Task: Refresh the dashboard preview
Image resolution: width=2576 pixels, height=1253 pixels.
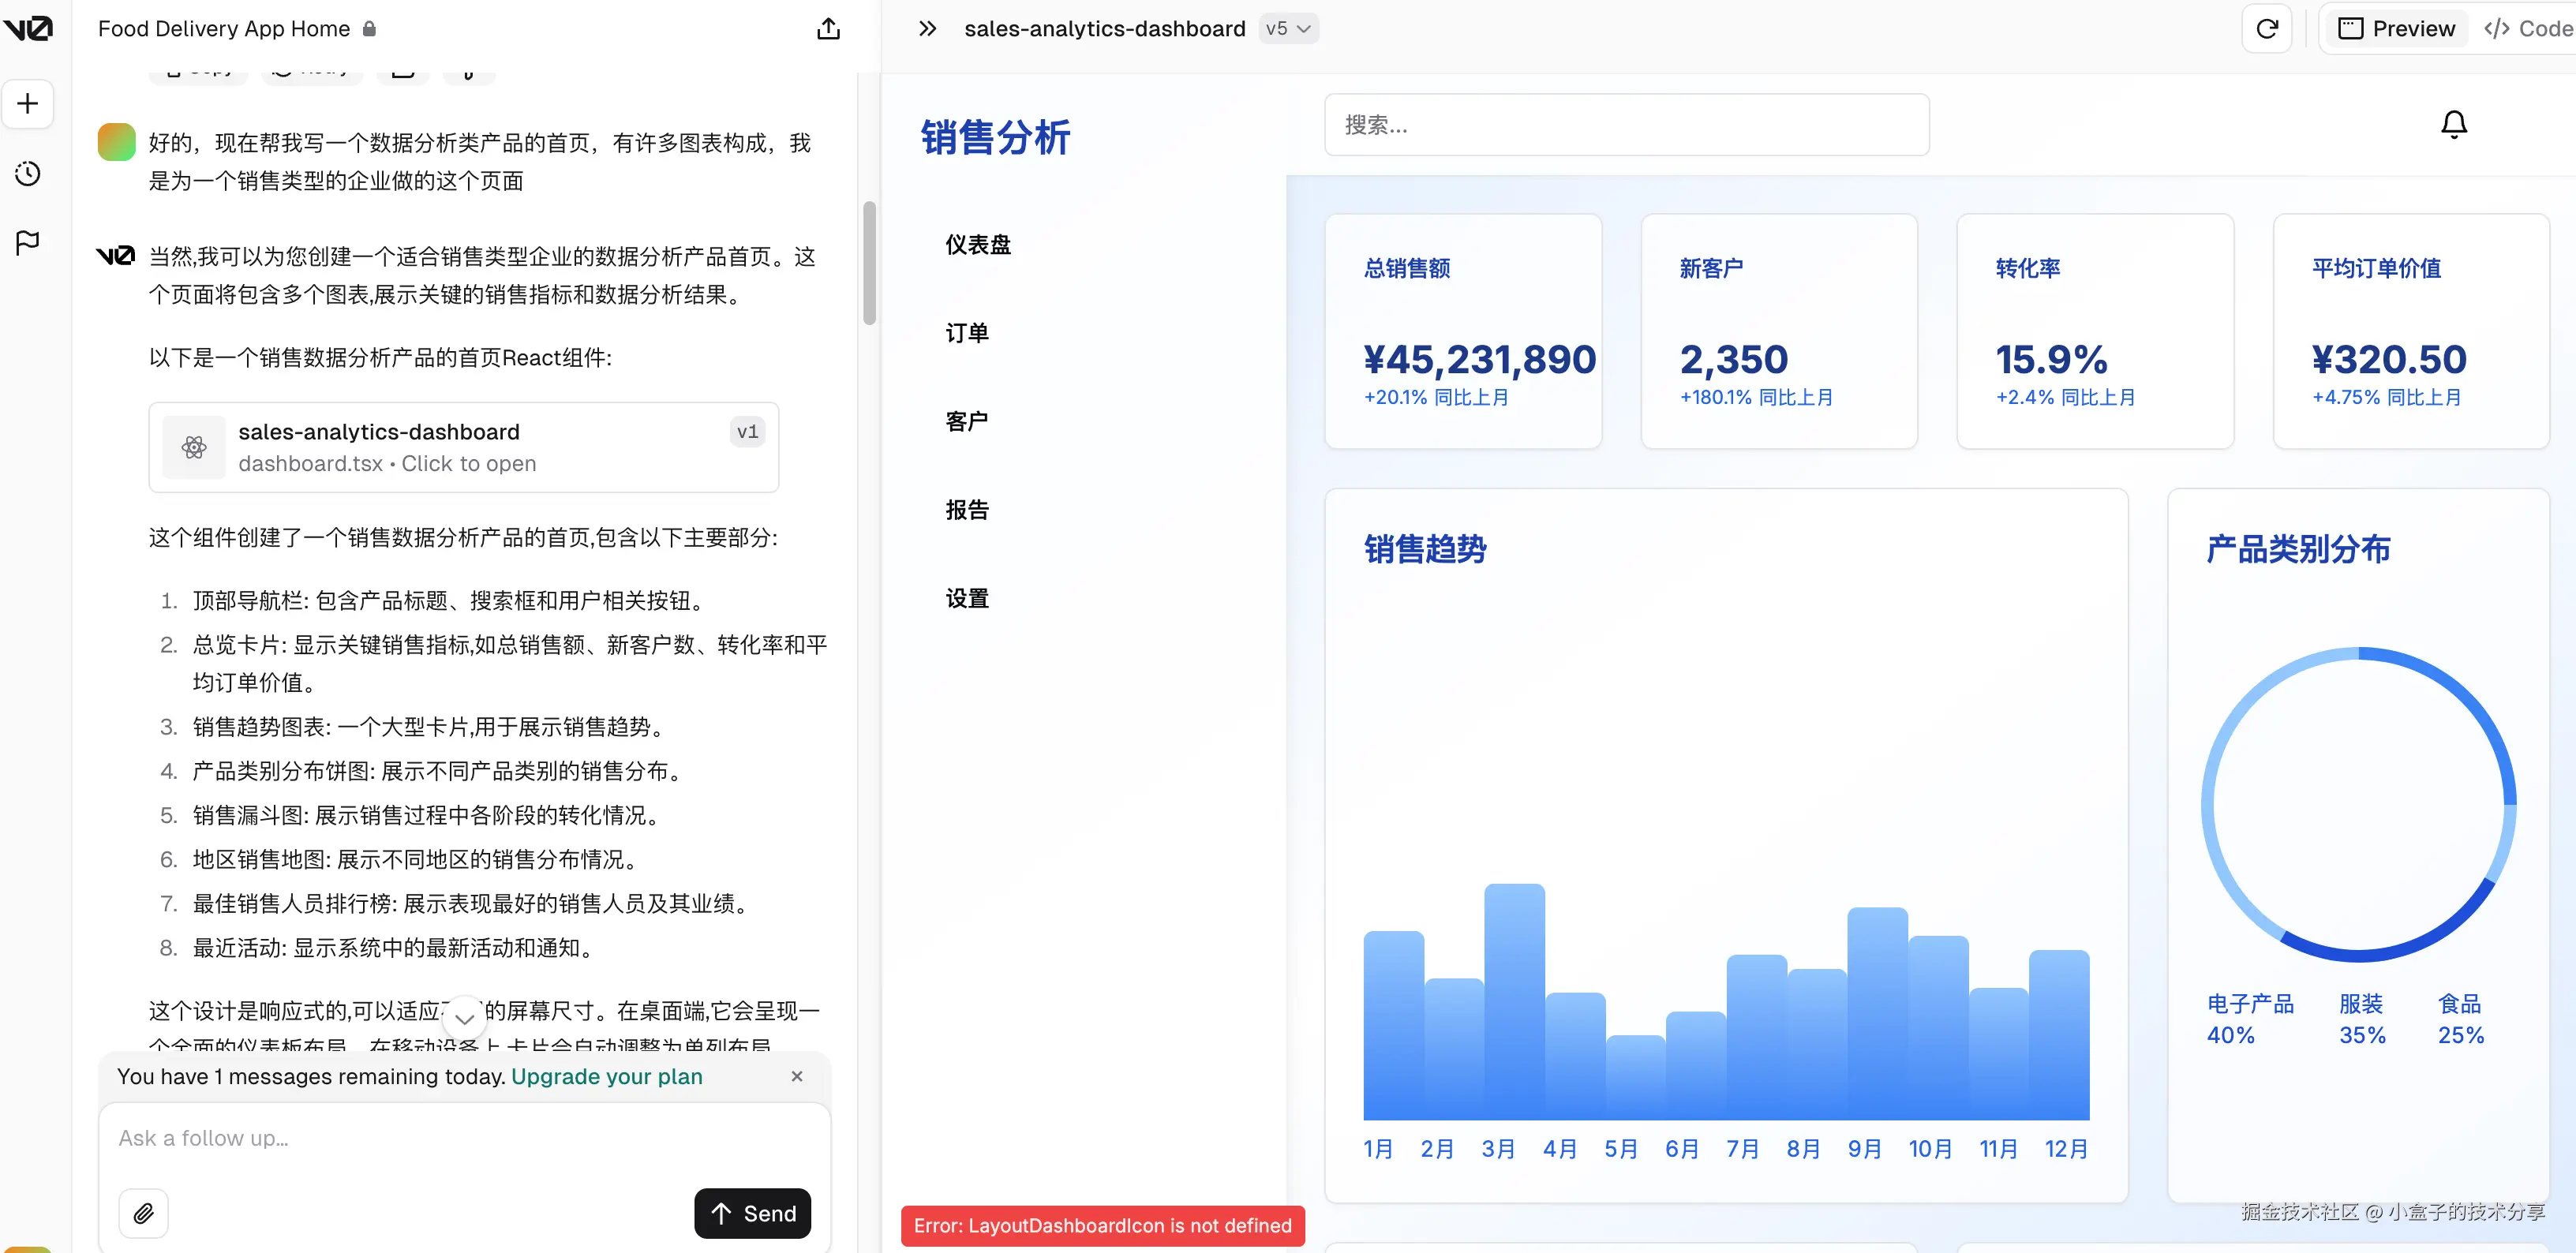Action: tap(2266, 28)
